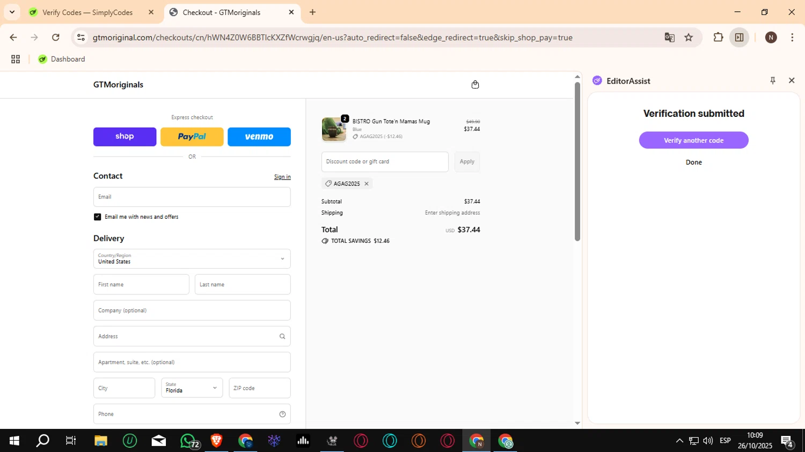Click Done in EditorAssist panel
Screen dimensions: 805x452
[693, 162]
